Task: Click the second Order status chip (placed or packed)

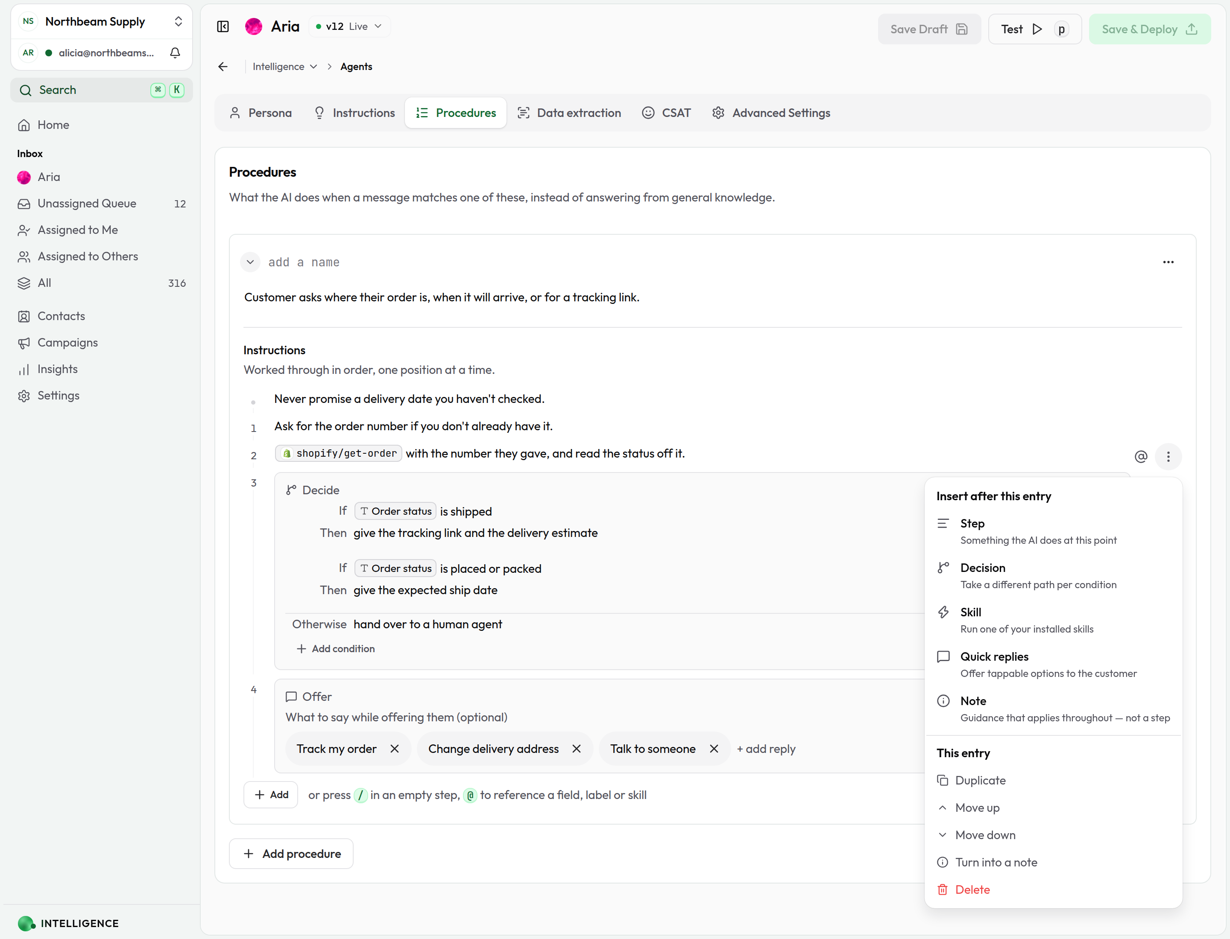Action: click(395, 569)
